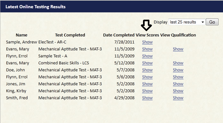Show qualification for Combined Basic Skills - LCS
This screenshot has height=123, width=223.
[178, 63]
